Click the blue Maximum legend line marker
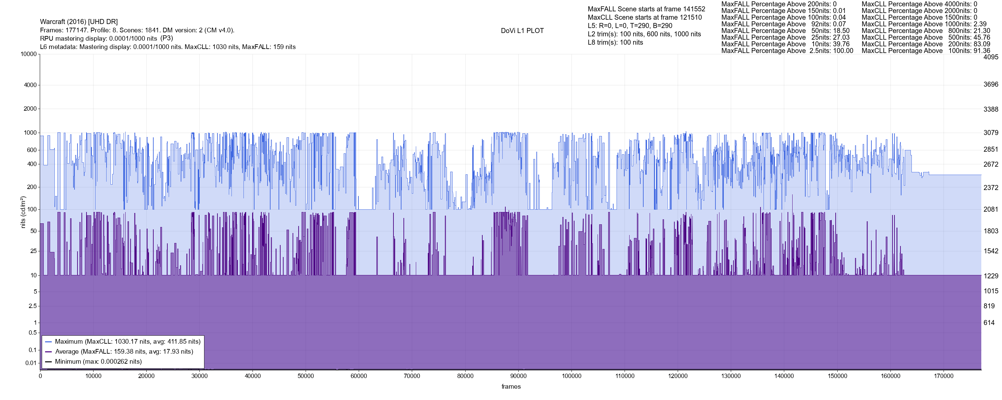Viewport: 1002px width, 400px height. (49, 342)
